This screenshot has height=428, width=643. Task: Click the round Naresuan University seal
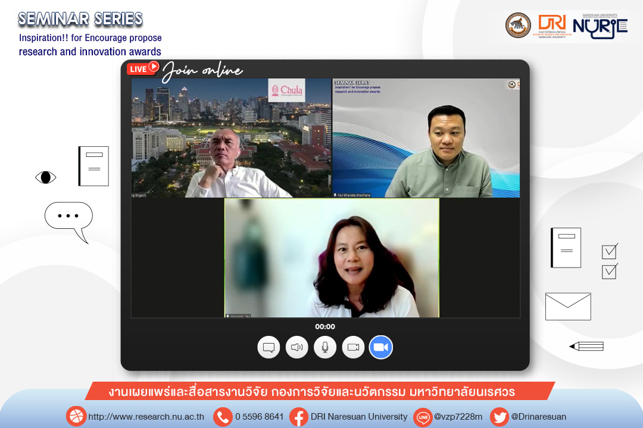coord(518,25)
